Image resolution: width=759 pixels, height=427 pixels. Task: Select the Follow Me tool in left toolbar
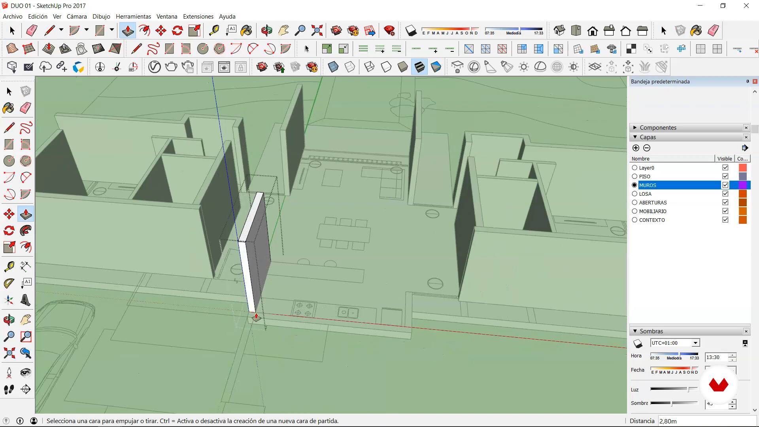click(26, 231)
